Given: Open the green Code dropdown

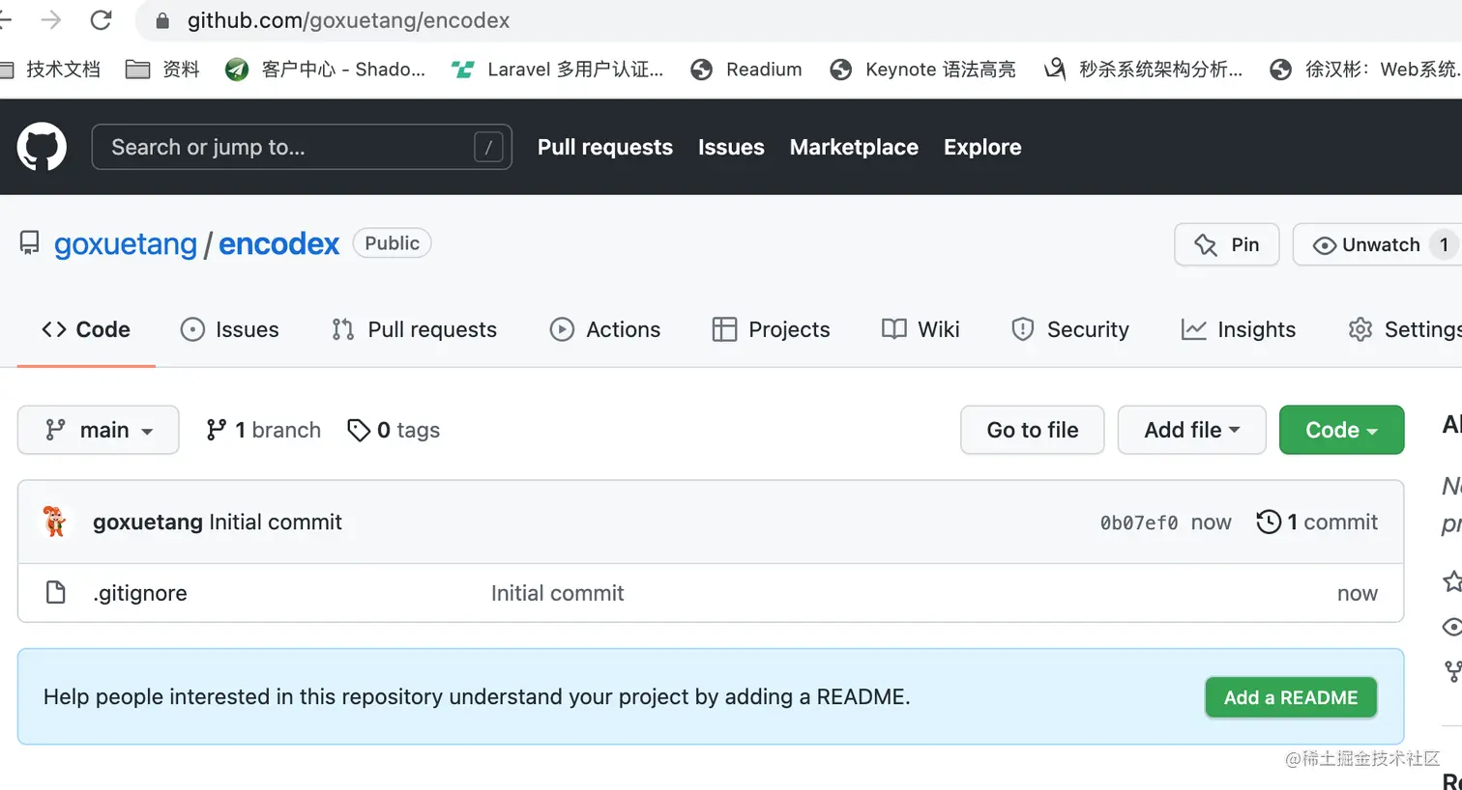Looking at the screenshot, I should (x=1341, y=430).
